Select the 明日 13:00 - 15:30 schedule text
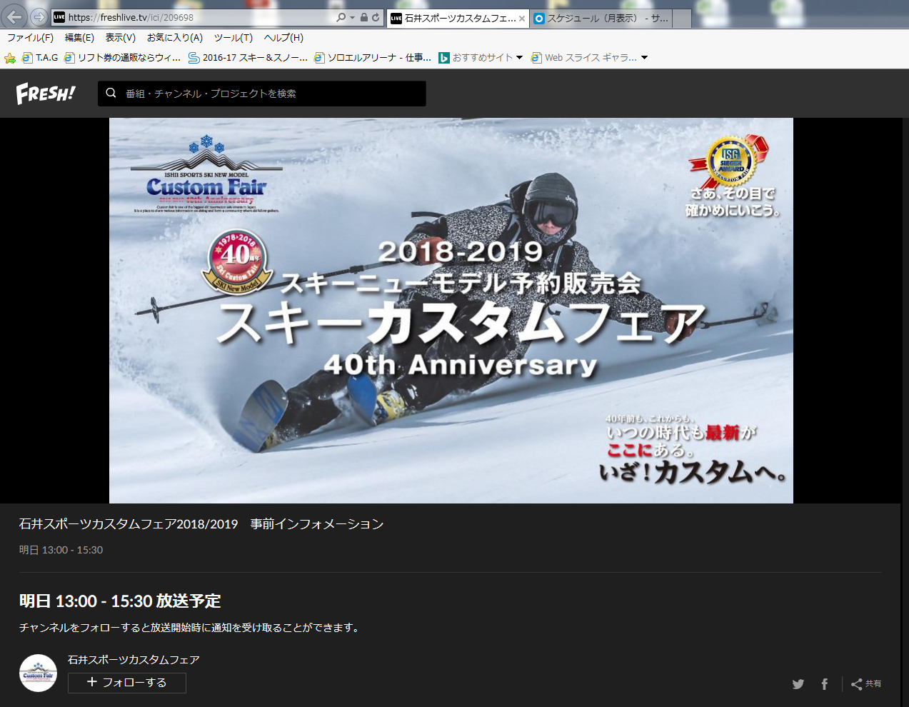The width and height of the screenshot is (909, 707). [61, 550]
